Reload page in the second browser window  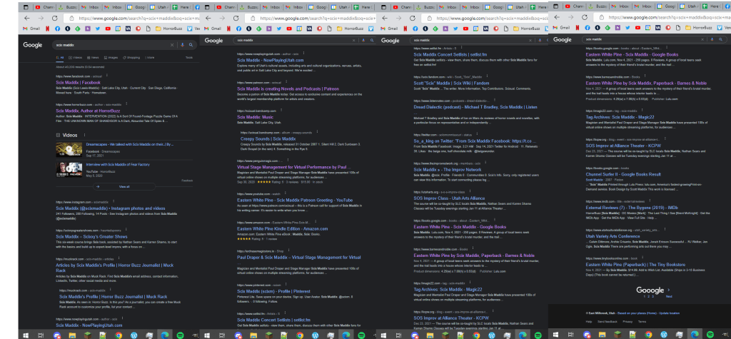click(x=236, y=18)
